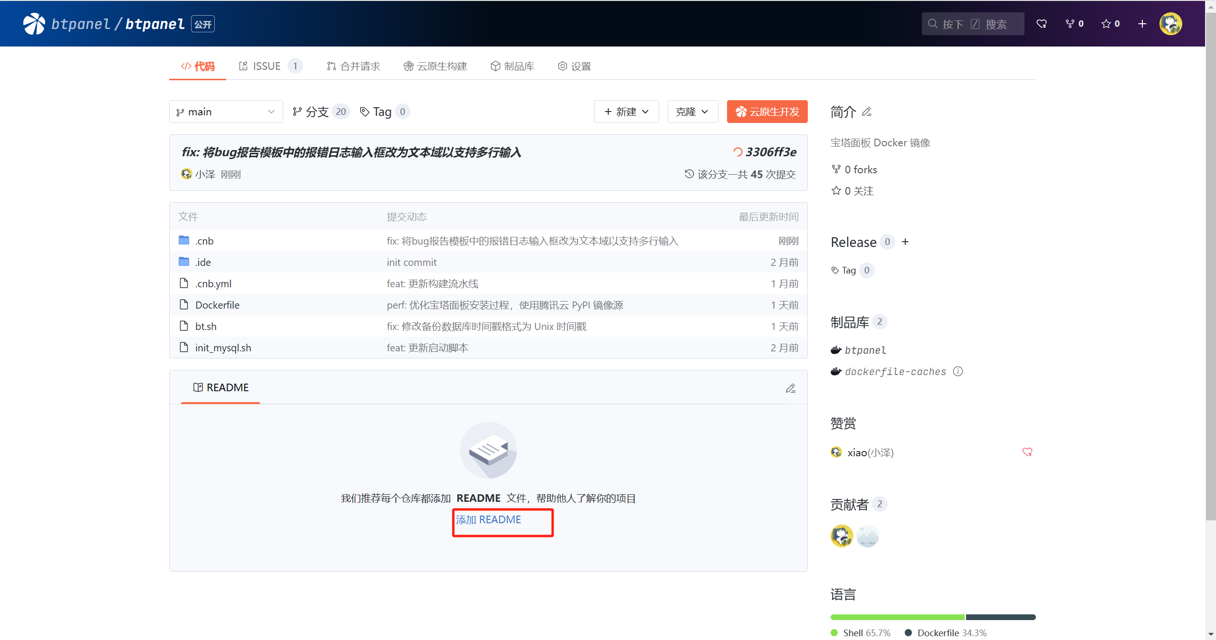
Task: Click the plus icon in top bar
Action: click(1142, 24)
